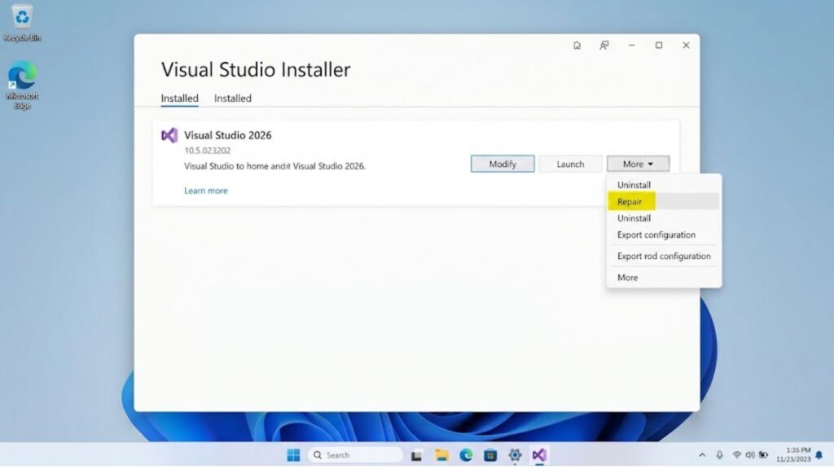Open the Microsoft Edge desktop shortcut
Screen dimensions: 834x469
pos(22,85)
